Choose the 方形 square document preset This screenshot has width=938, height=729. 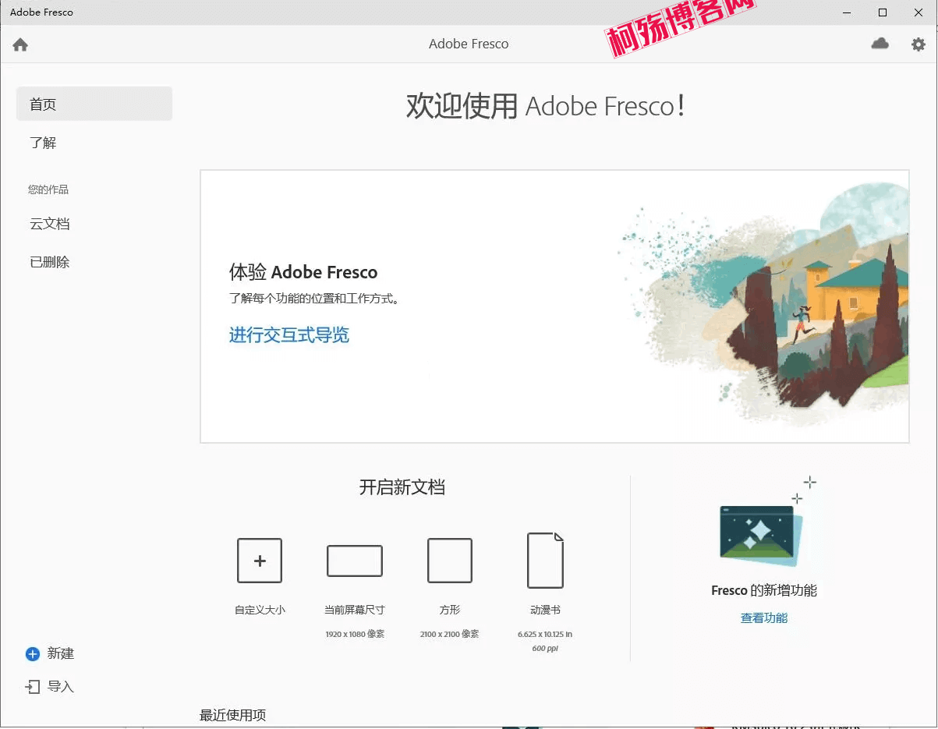pos(450,561)
